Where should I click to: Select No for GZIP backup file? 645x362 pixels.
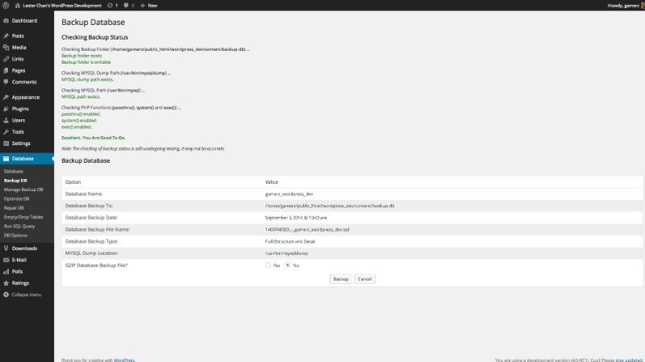click(x=288, y=265)
